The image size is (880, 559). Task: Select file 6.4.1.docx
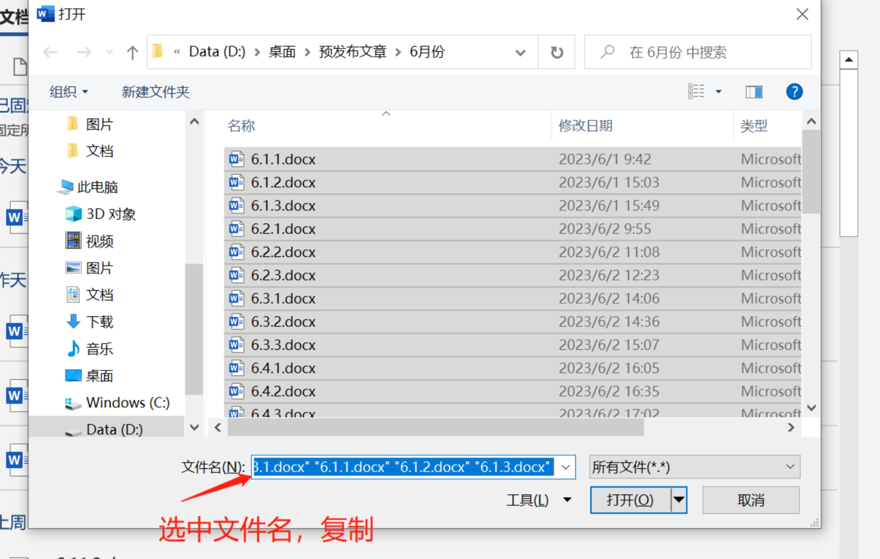click(513, 368)
